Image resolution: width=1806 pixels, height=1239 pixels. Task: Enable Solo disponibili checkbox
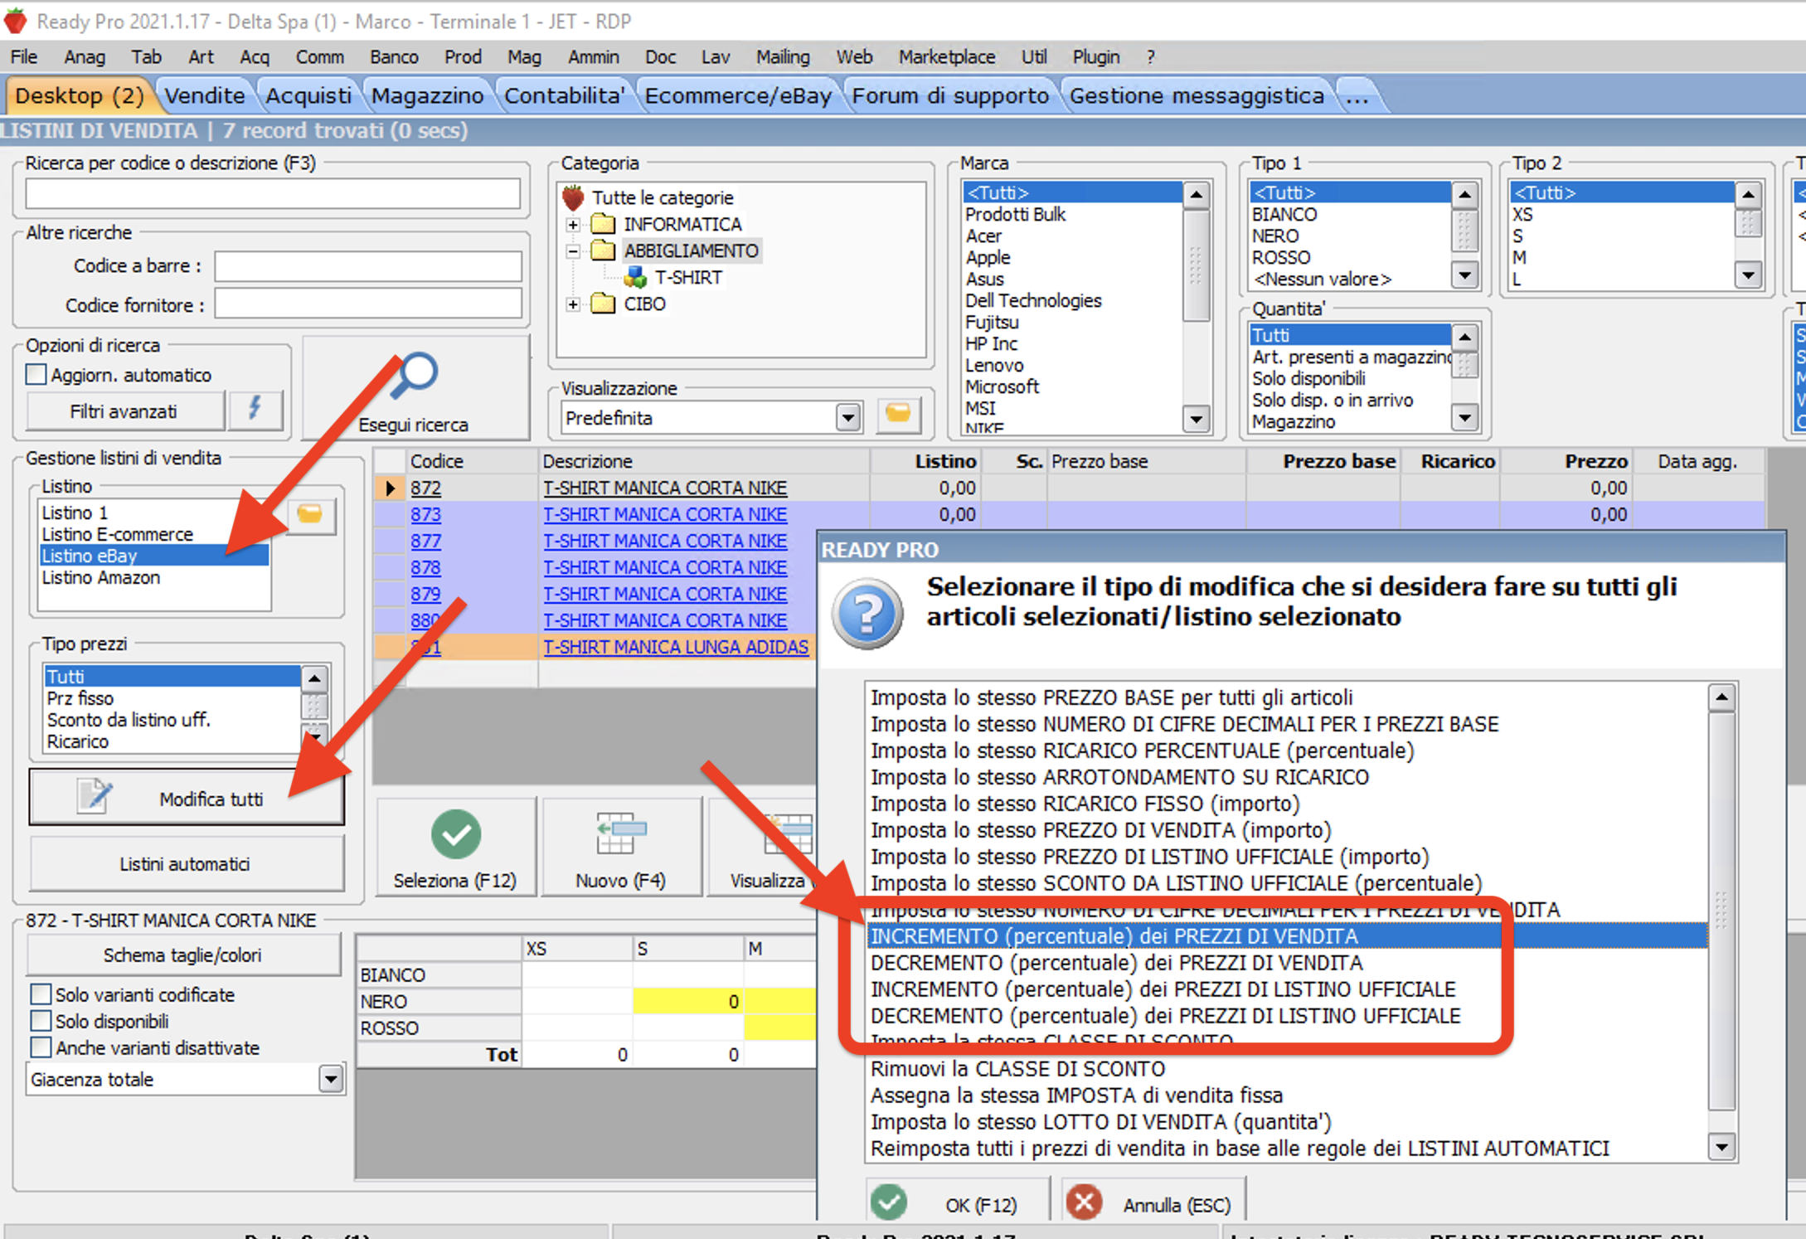(41, 1020)
